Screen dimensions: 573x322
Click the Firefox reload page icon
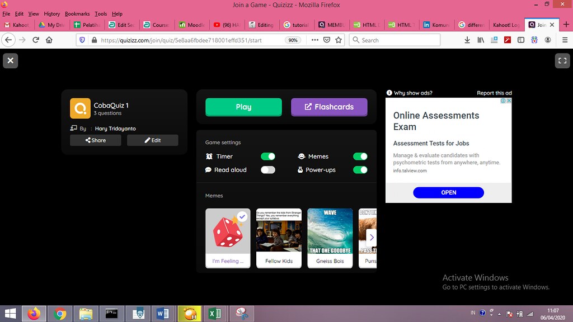click(x=36, y=40)
